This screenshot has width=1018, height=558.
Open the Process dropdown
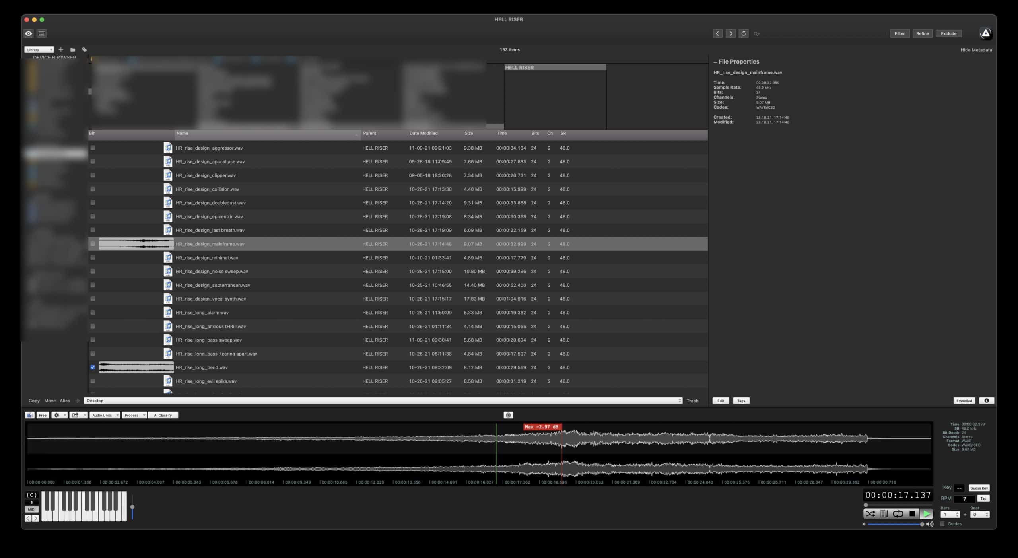(x=134, y=415)
